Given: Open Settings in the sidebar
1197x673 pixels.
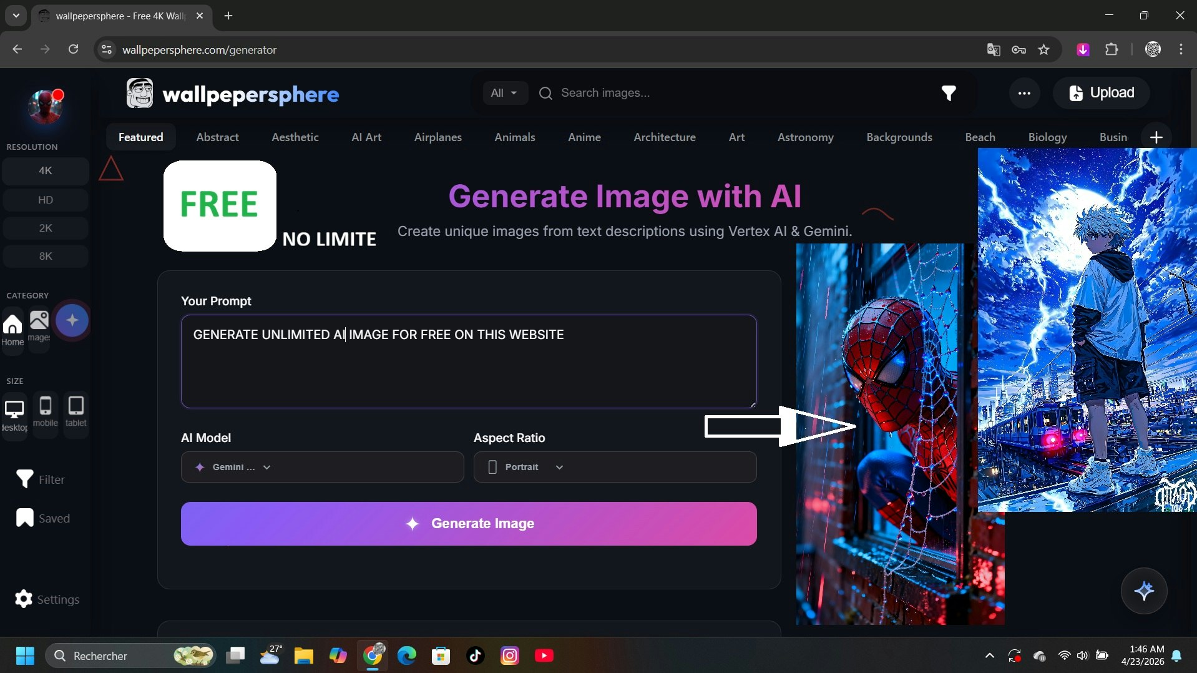Looking at the screenshot, I should click(47, 599).
